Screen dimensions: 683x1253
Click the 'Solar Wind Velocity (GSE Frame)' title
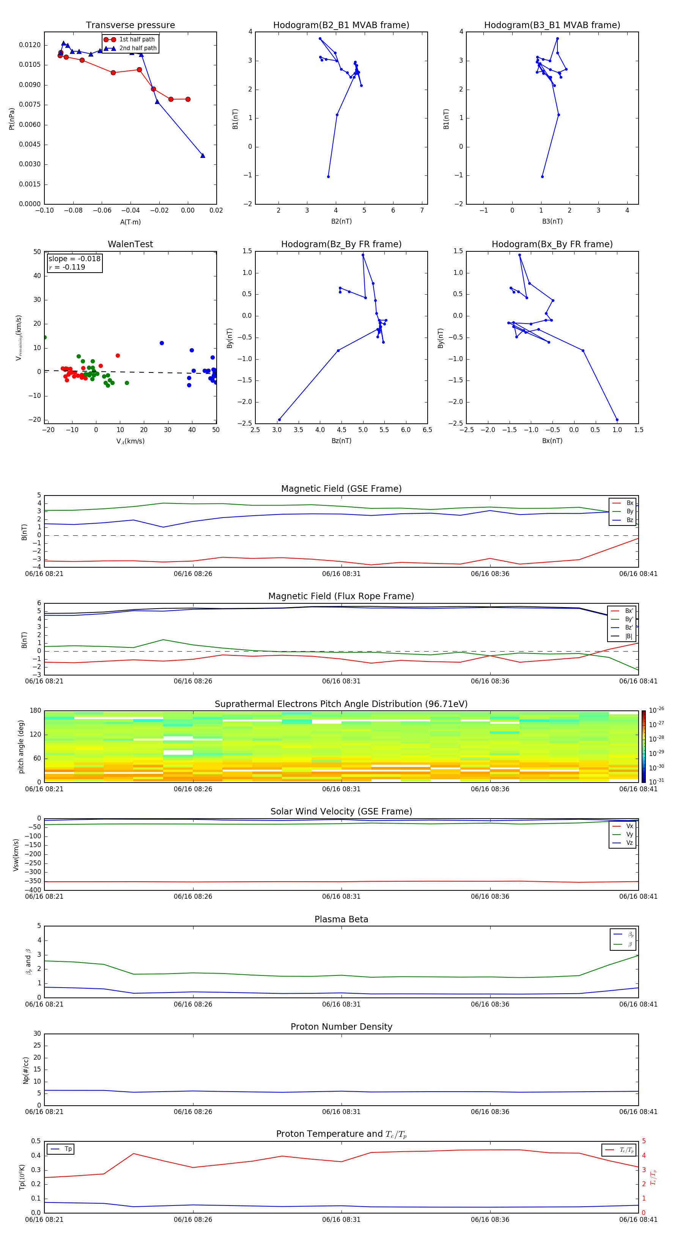click(x=341, y=812)
